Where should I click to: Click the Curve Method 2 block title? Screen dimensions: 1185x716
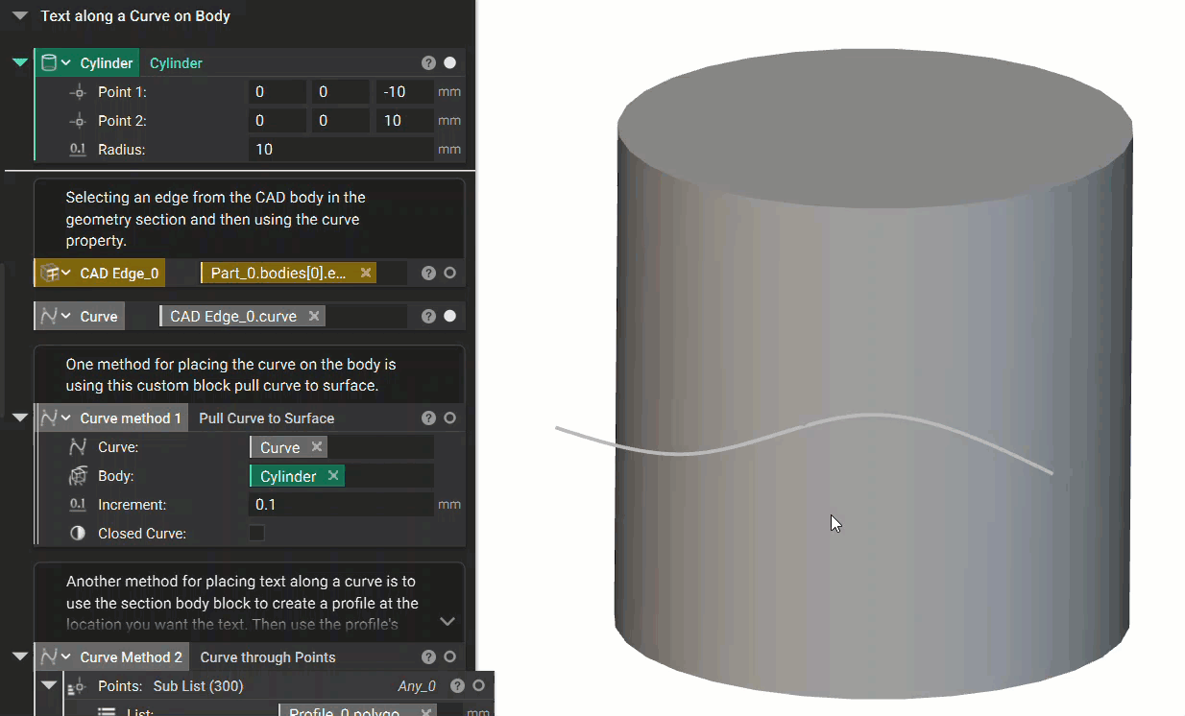pos(132,657)
